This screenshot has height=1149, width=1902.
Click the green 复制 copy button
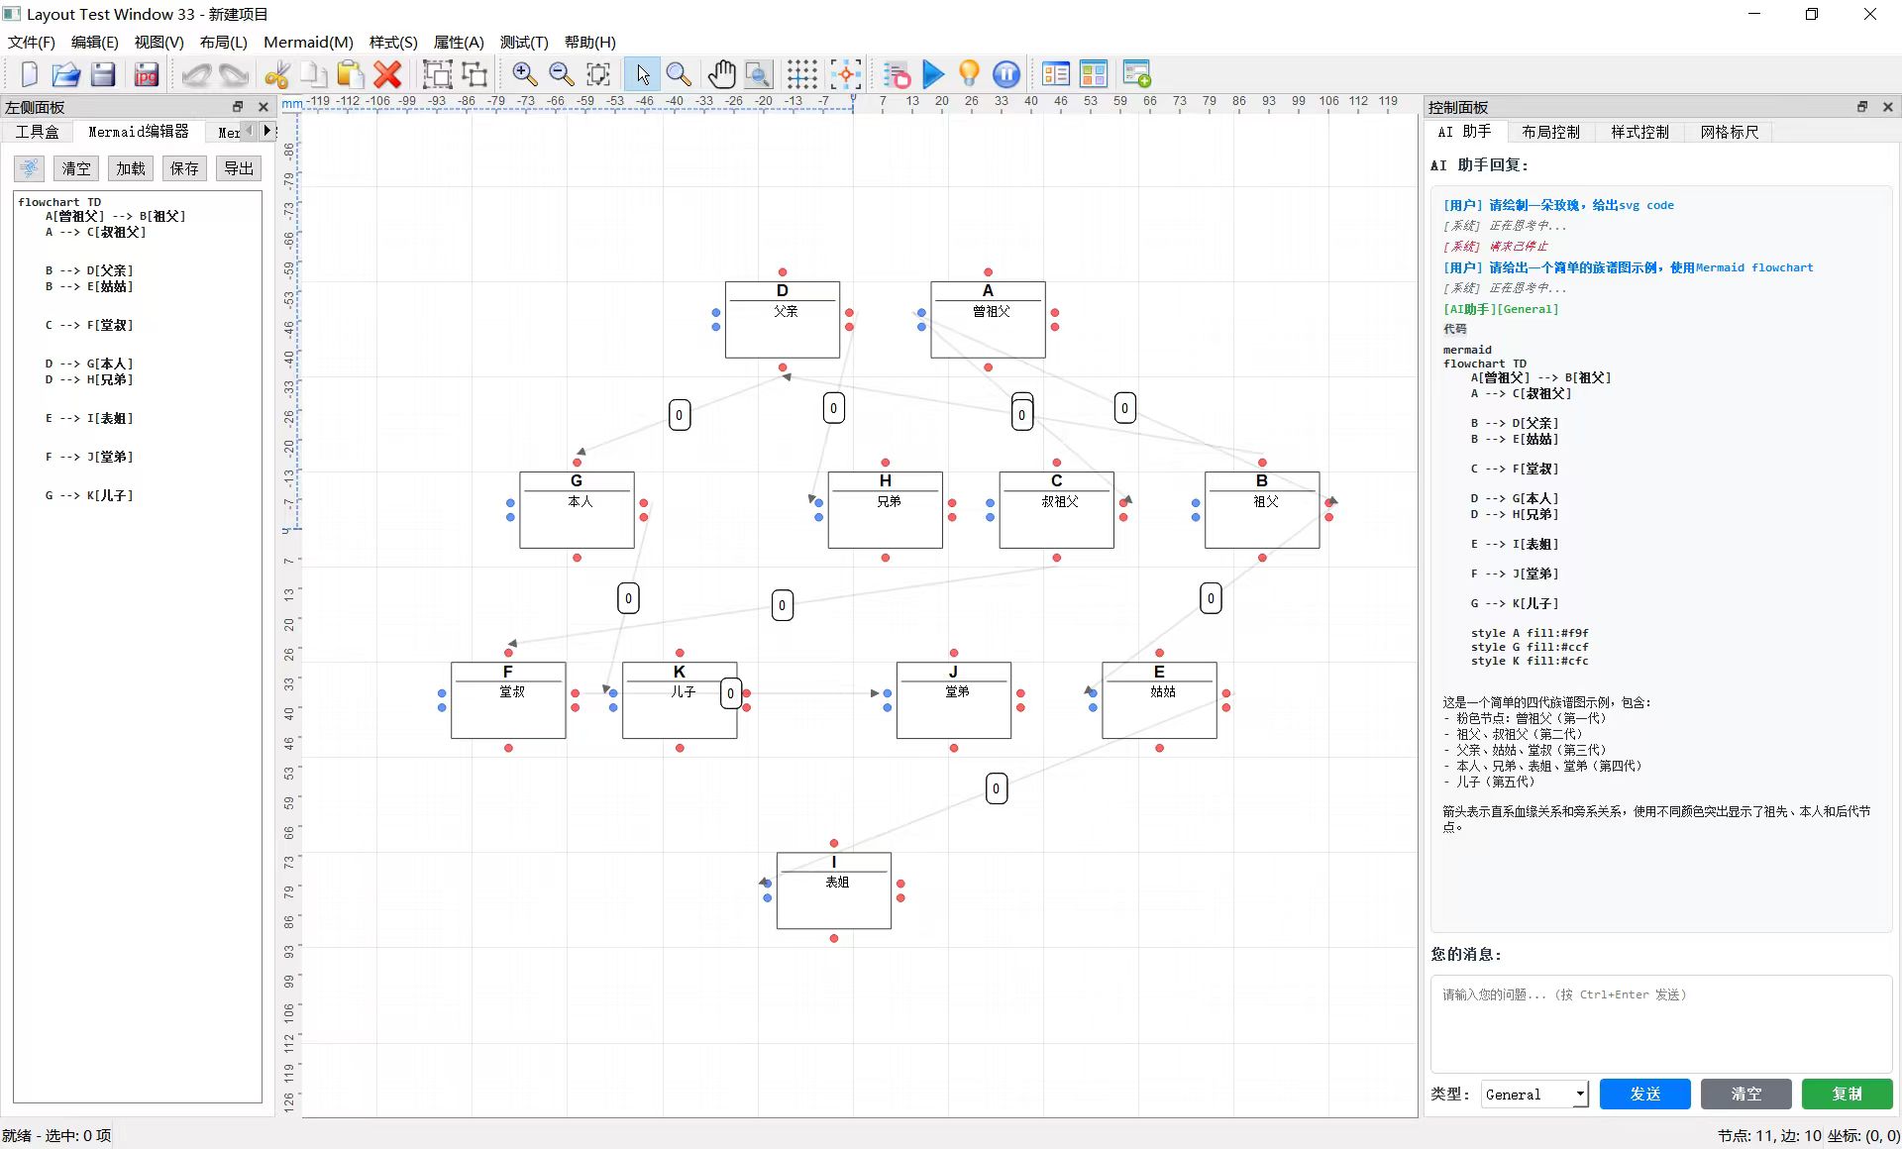(1847, 1094)
